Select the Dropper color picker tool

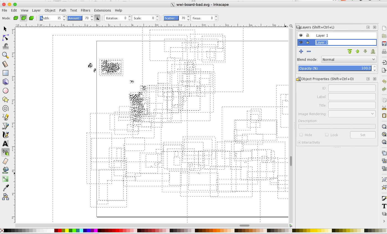[5, 188]
